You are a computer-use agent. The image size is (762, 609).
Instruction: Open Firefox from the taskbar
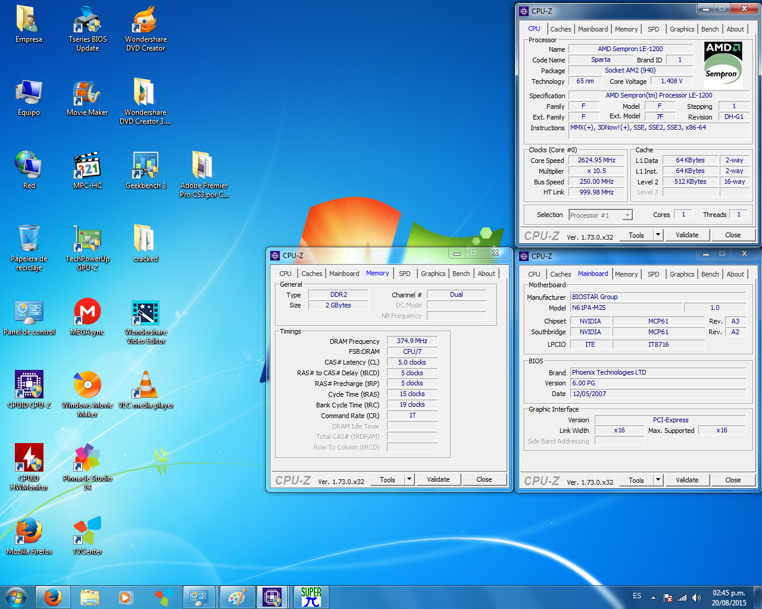pyautogui.click(x=53, y=597)
